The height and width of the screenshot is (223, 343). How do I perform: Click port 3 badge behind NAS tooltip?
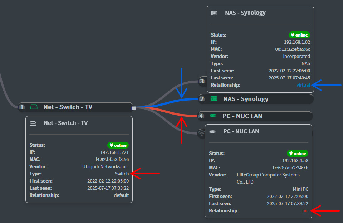pyautogui.click(x=202, y=81)
